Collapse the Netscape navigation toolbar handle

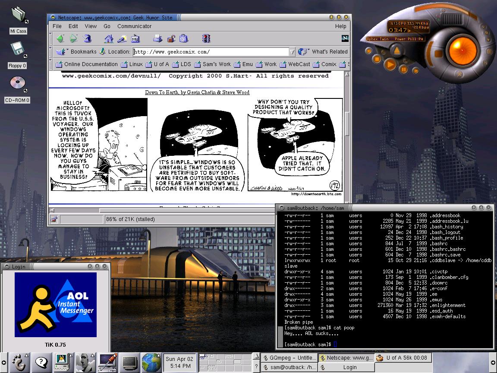point(50,39)
